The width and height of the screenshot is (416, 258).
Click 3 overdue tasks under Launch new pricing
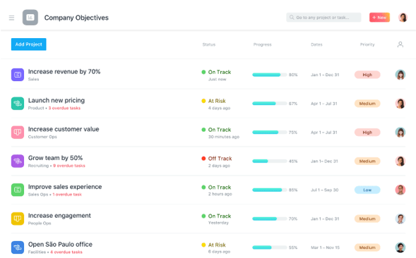tap(64, 108)
